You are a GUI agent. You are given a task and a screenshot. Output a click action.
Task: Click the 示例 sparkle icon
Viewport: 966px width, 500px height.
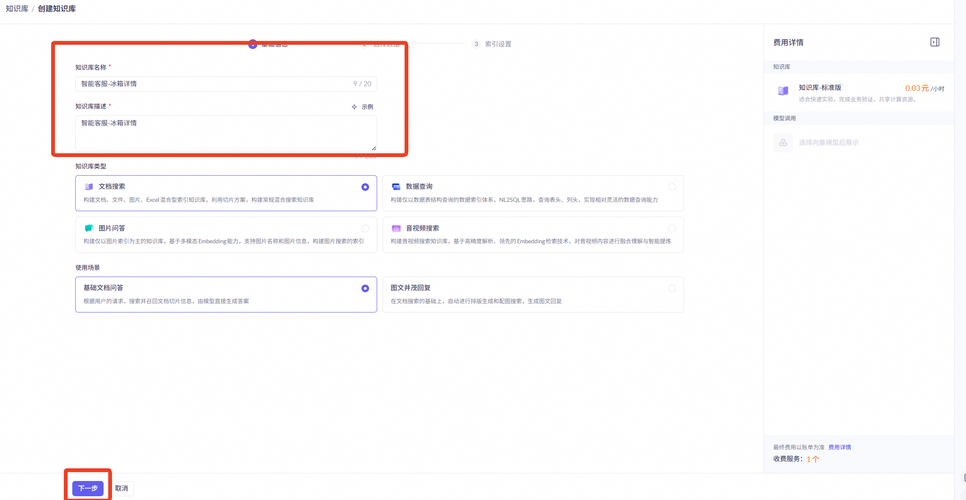354,107
